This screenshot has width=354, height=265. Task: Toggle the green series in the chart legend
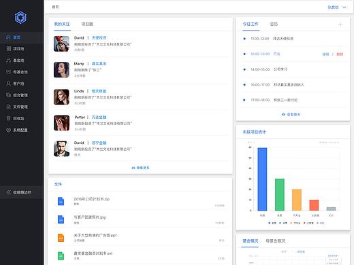[283, 223]
